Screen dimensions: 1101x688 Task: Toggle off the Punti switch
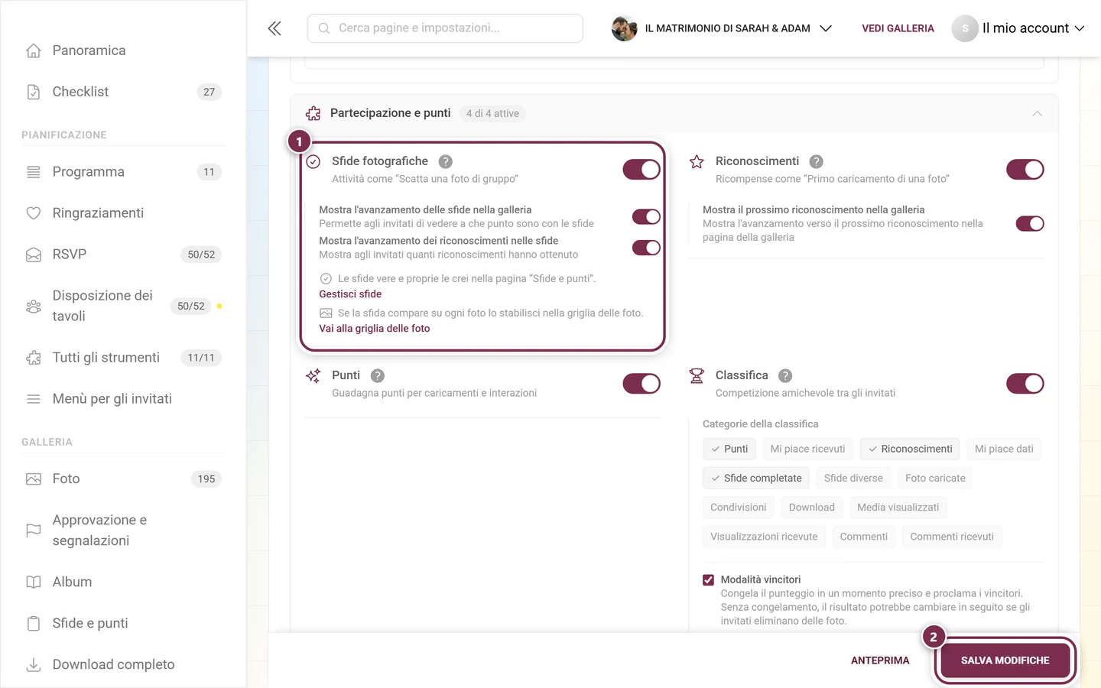point(641,383)
